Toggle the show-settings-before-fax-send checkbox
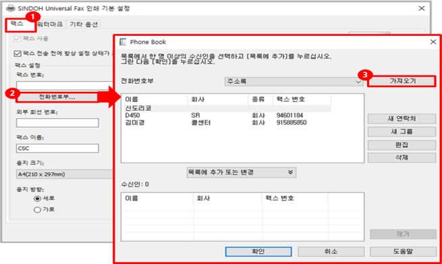Viewport: 442px width, 264px height. tap(18, 53)
